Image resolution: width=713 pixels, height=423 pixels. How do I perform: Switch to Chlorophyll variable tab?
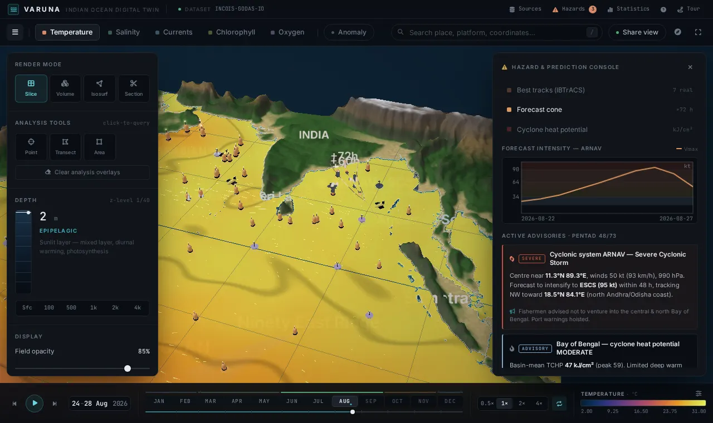(x=231, y=32)
